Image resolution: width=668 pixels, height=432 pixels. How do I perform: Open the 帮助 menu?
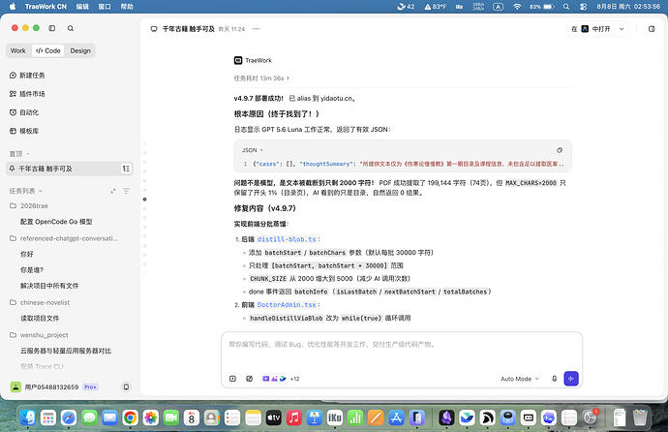click(x=127, y=7)
